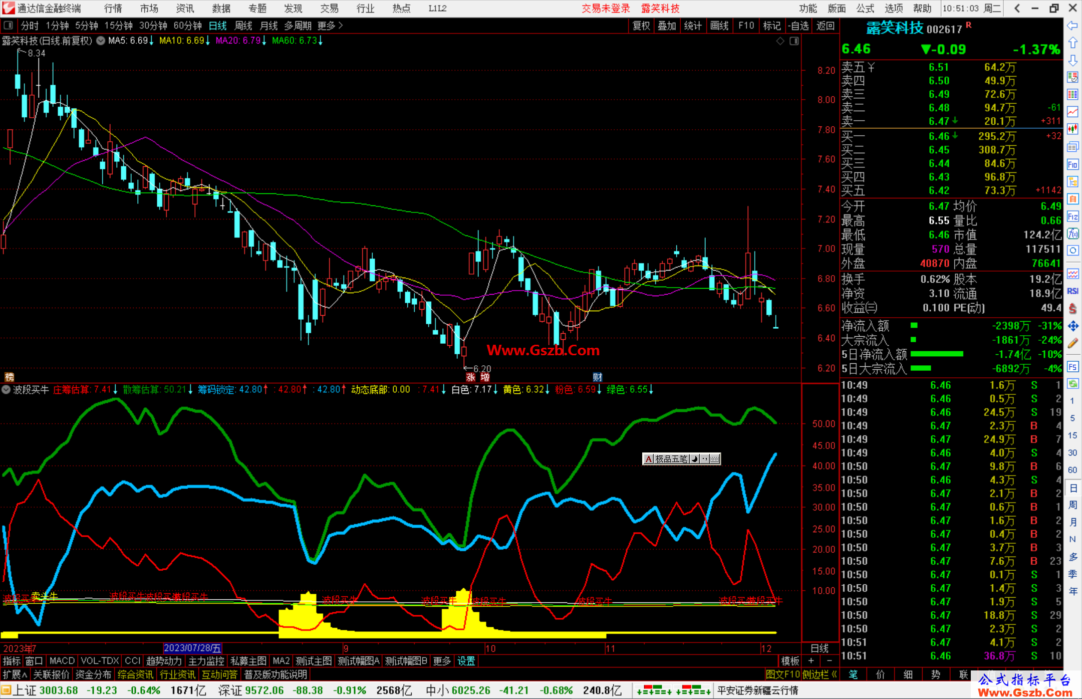Open the dropdown circle beside 波段买牛 indicator
The width and height of the screenshot is (1082, 699).
[7, 389]
